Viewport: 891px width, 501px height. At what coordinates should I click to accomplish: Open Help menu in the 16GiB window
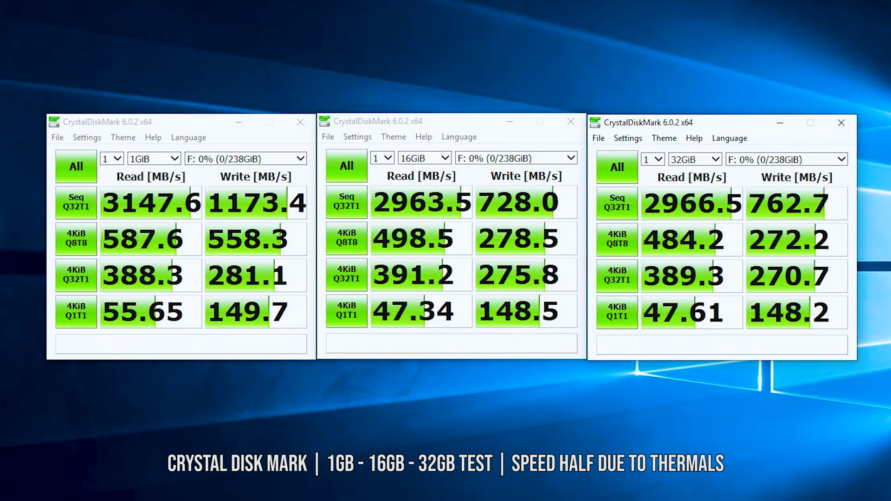(424, 137)
